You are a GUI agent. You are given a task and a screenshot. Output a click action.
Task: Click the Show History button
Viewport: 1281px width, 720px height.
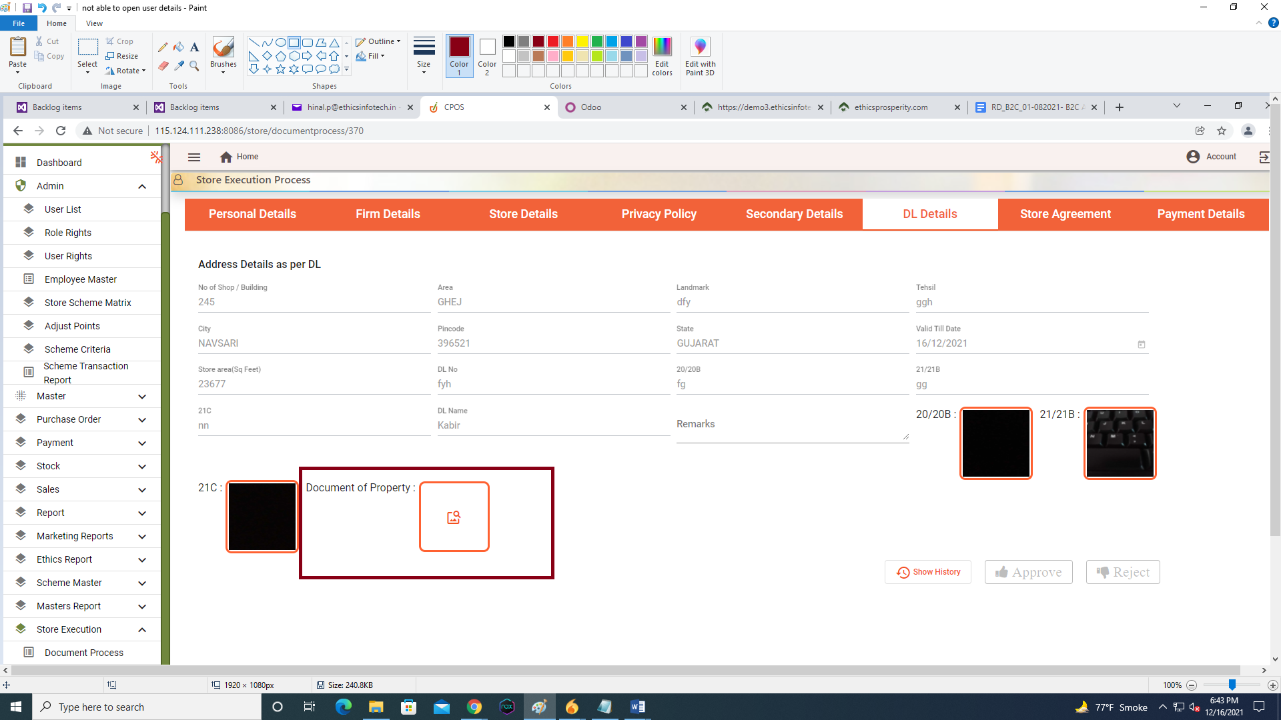pos(928,572)
